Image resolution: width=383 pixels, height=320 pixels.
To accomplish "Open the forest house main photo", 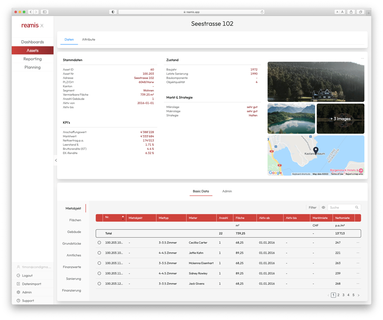I will (x=316, y=82).
